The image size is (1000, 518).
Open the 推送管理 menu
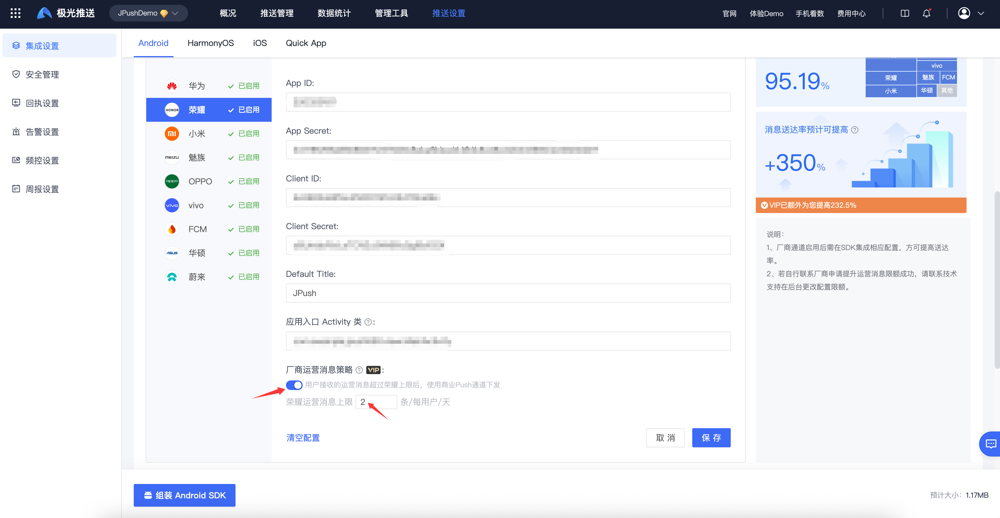[276, 13]
